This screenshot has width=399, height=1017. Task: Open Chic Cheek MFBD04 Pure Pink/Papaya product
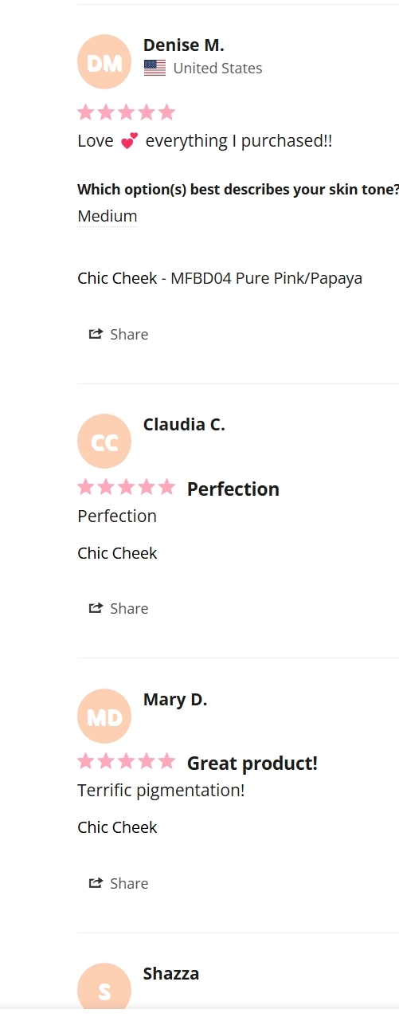coord(220,278)
